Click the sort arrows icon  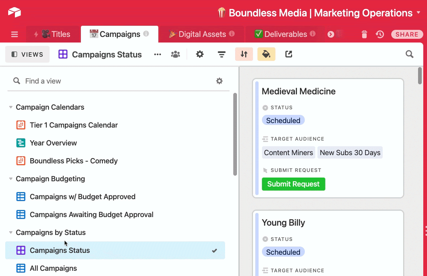(244, 54)
